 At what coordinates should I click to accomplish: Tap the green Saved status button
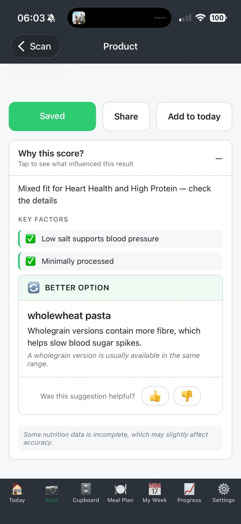(52, 116)
